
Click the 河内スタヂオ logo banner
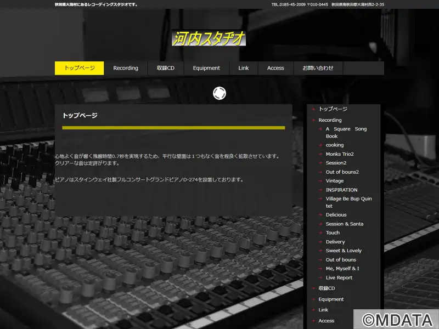(209, 38)
